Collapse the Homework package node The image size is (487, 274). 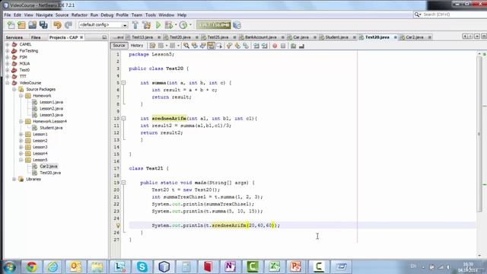pyautogui.click(x=21, y=96)
